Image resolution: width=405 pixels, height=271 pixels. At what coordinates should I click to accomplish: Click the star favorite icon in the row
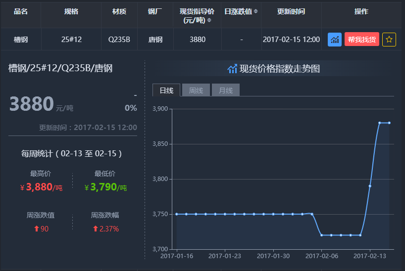[389, 40]
